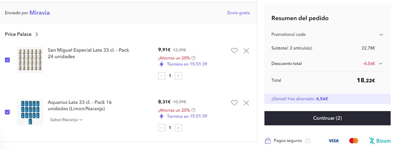404x150 pixels.
Task: Open the San Miguel product thumbnail
Action: point(30,60)
